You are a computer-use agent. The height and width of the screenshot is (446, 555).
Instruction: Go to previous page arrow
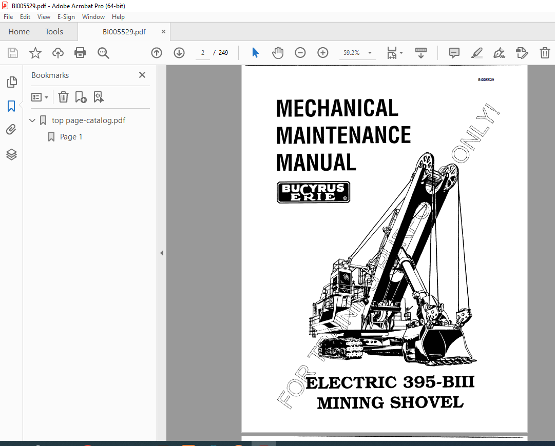tap(157, 53)
